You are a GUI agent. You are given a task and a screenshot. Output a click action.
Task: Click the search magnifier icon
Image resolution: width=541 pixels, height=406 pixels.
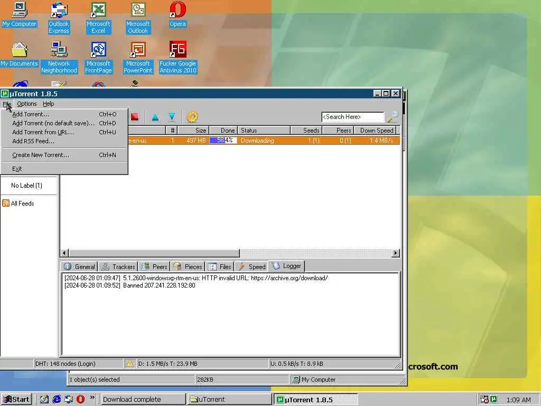pos(393,117)
